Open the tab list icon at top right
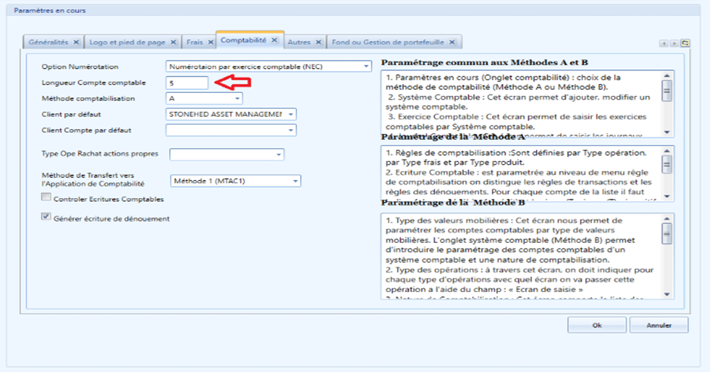This screenshot has height=372, width=711. coord(685,43)
